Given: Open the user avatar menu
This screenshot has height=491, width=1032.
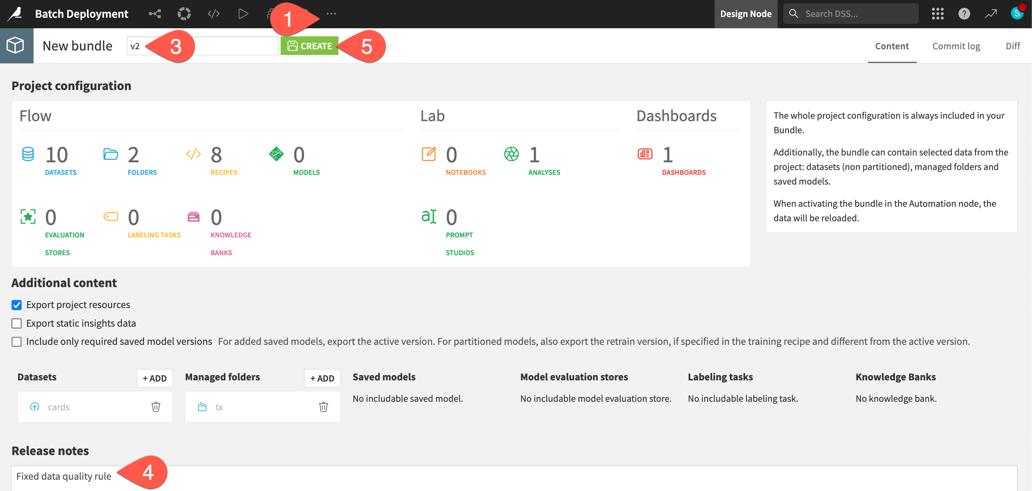Looking at the screenshot, I should [1017, 13].
